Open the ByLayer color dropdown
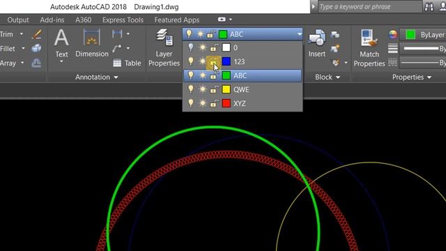Image resolution: width=446 pixels, height=251 pixels. point(423,35)
